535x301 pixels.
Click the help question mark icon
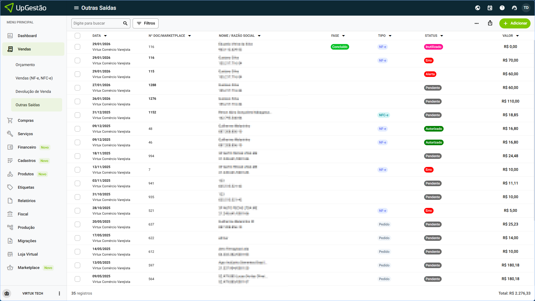pyautogui.click(x=502, y=8)
